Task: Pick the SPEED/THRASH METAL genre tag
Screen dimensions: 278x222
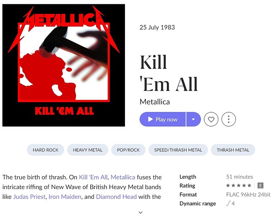Action: pos(178,150)
